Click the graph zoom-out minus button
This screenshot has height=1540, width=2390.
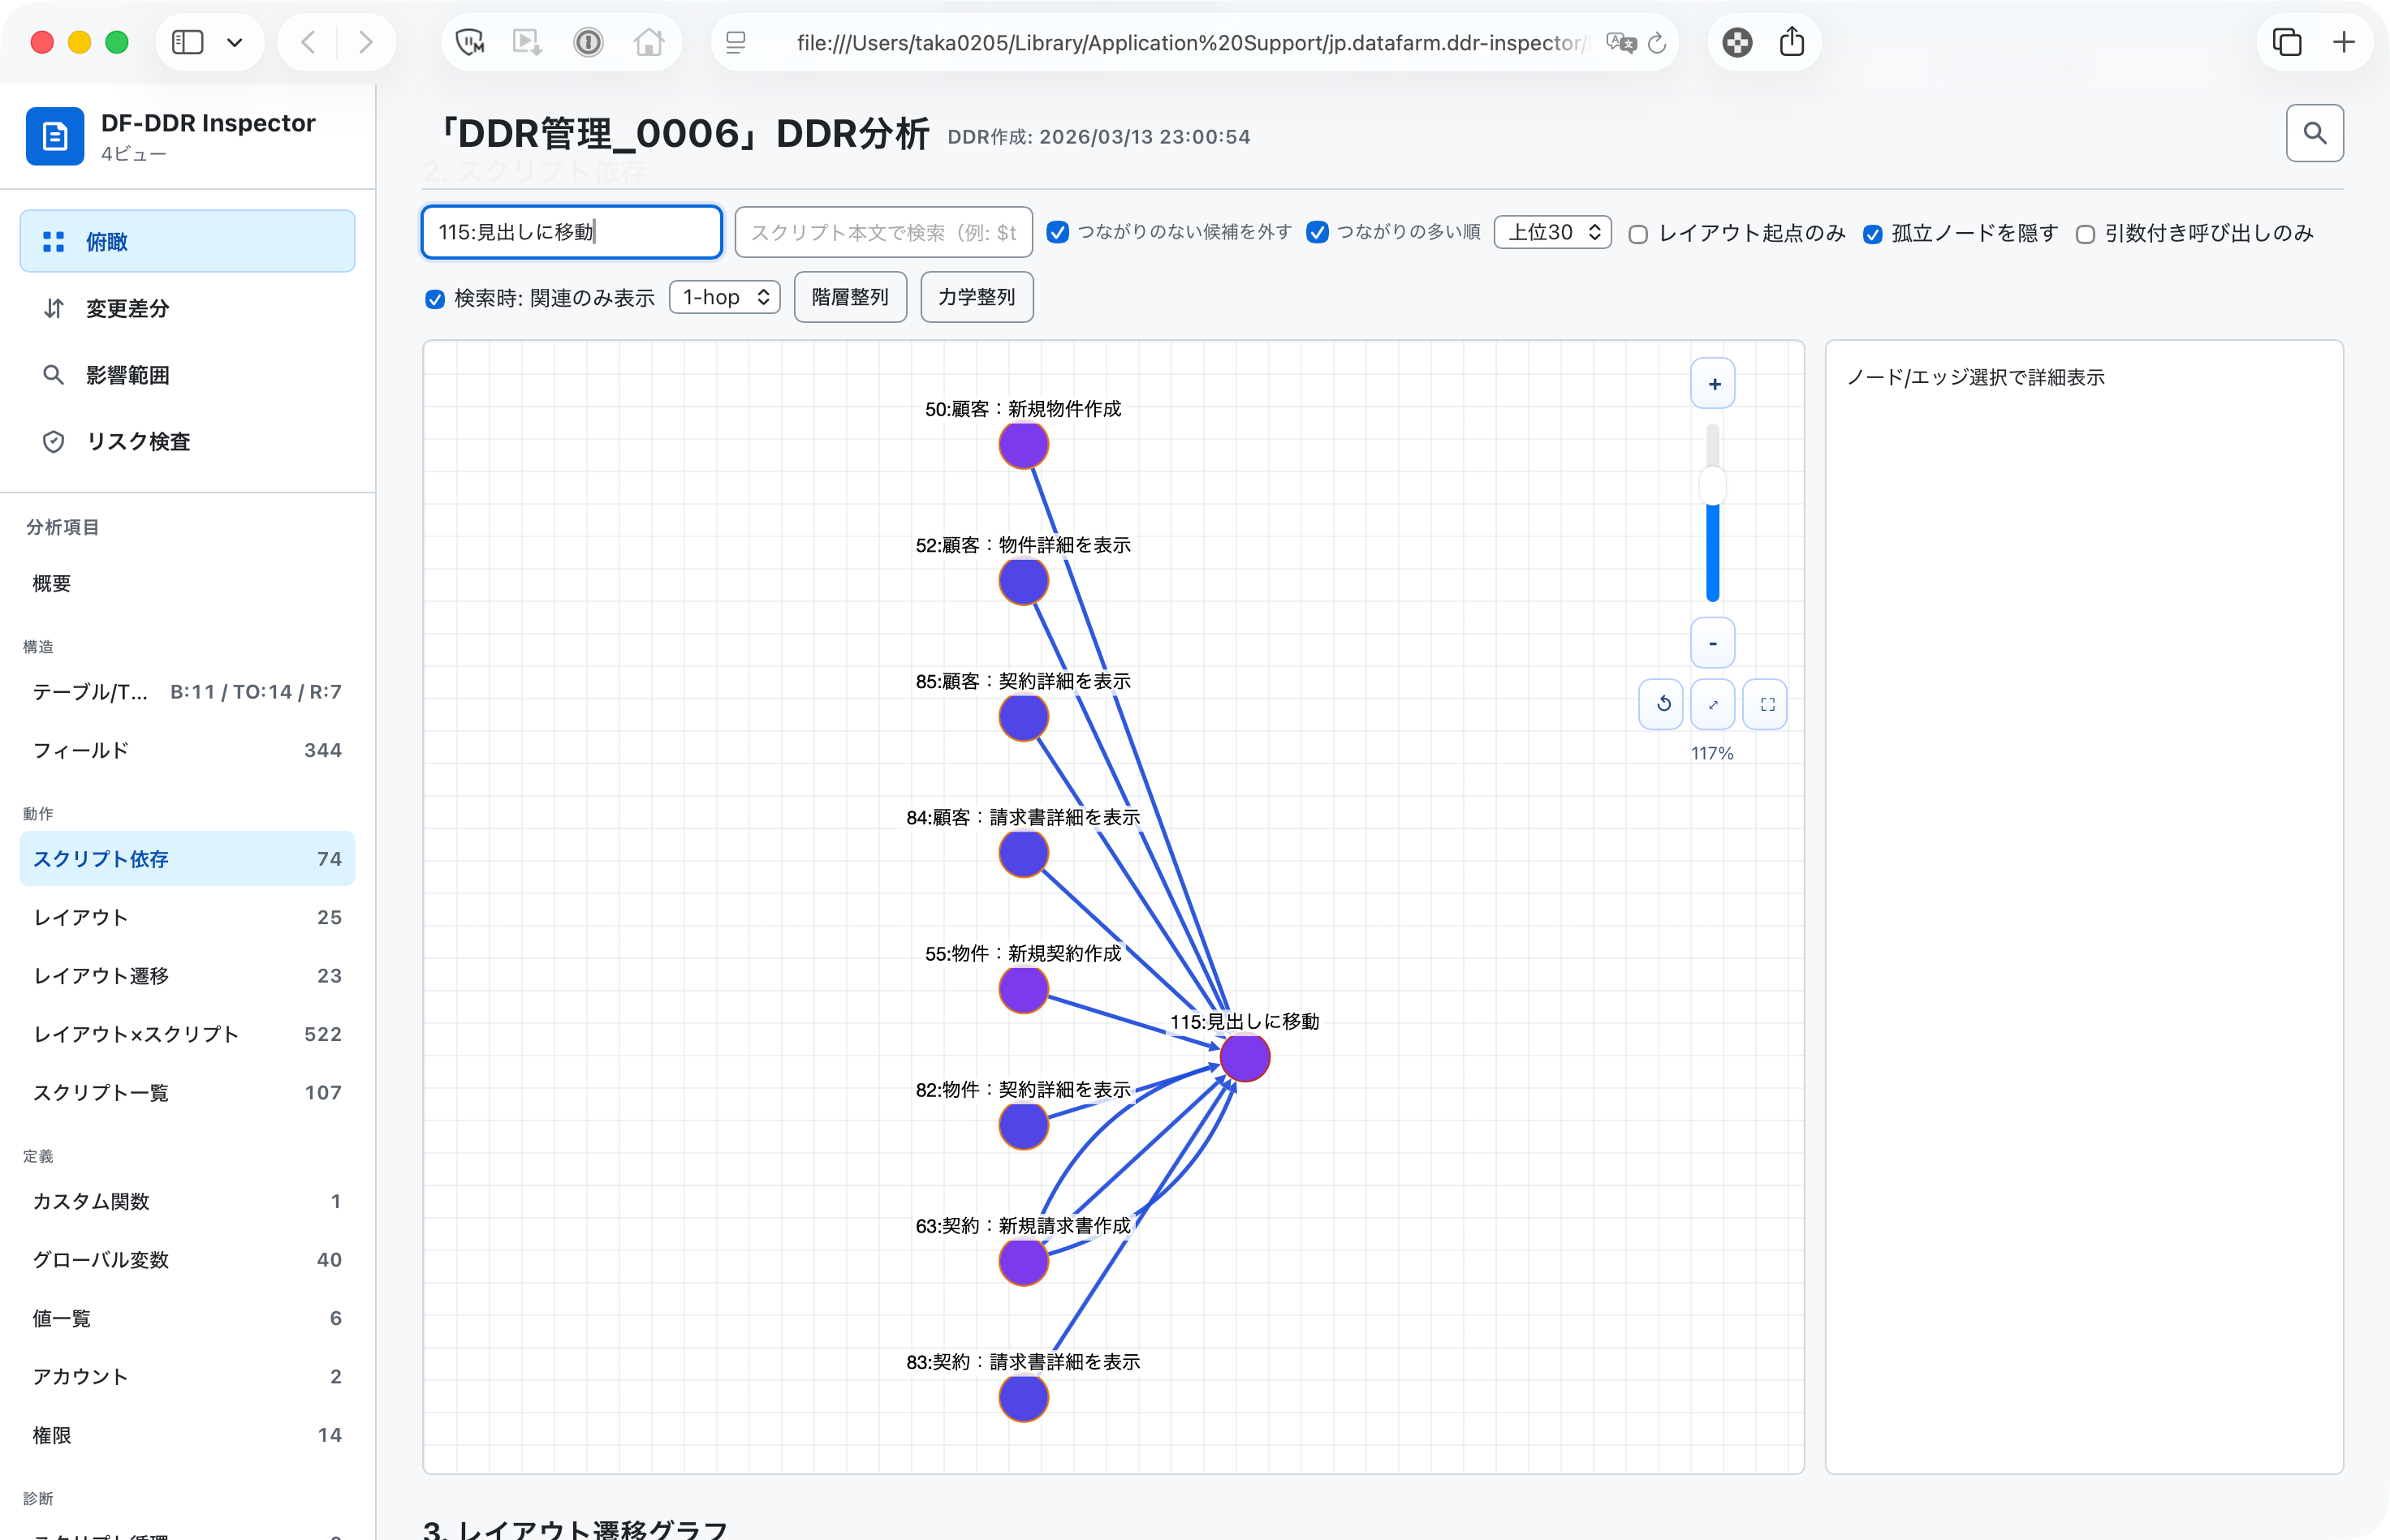tap(1713, 643)
